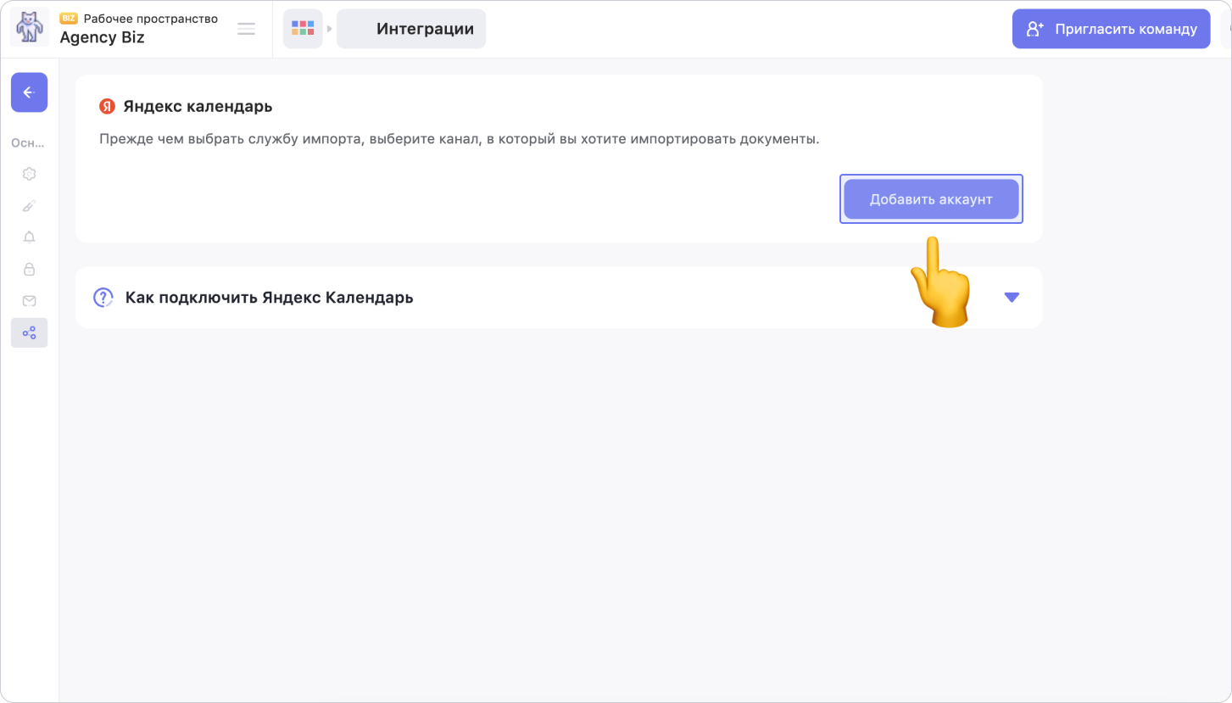The height and width of the screenshot is (703, 1232).
Task: Click the colorful apps grid icon
Action: pos(303,29)
